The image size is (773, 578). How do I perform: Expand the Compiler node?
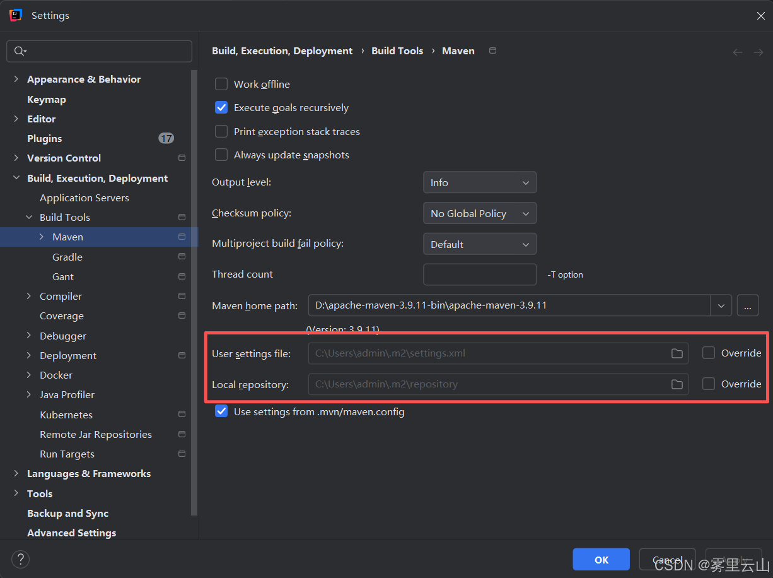[29, 296]
